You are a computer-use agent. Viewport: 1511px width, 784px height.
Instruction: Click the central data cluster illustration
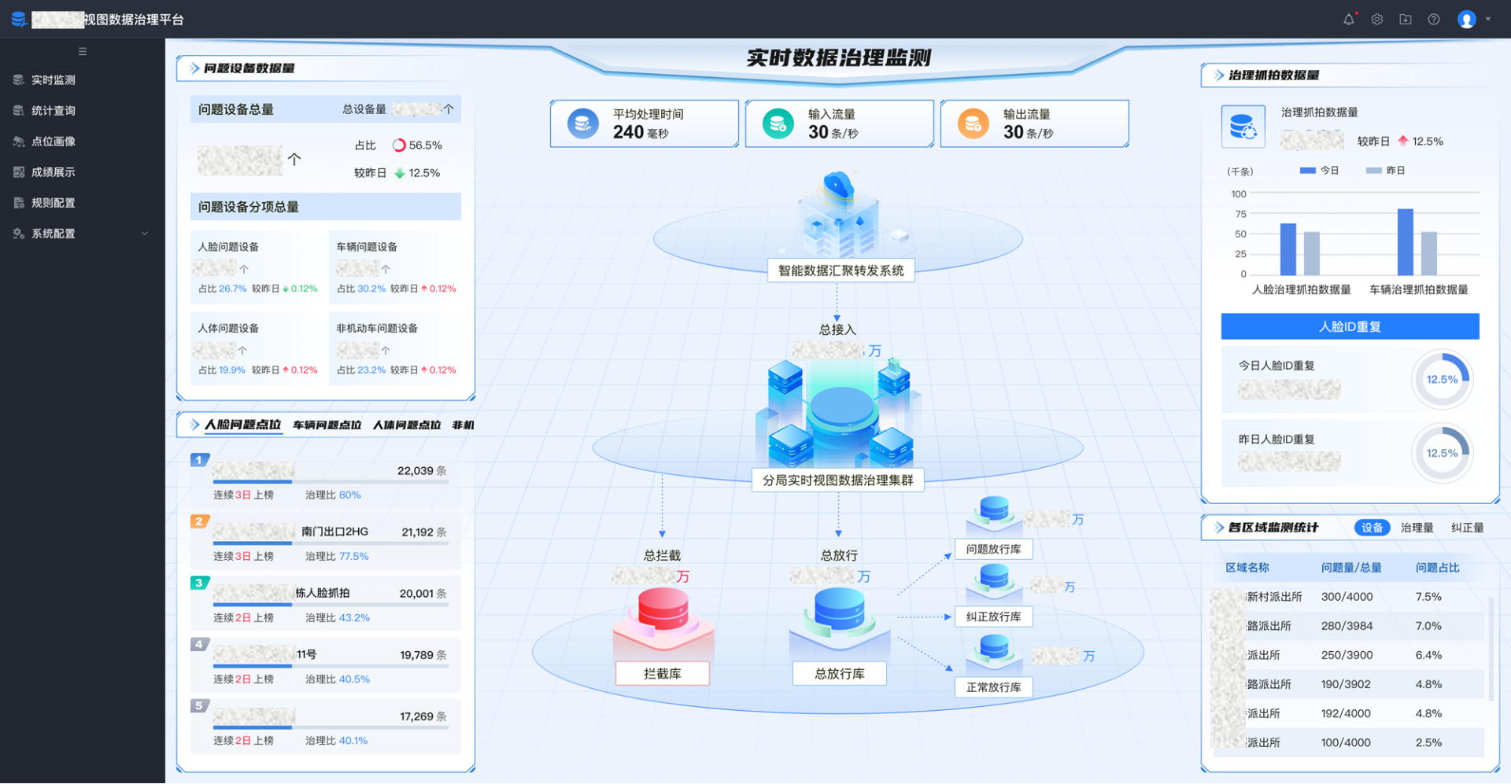point(839,413)
